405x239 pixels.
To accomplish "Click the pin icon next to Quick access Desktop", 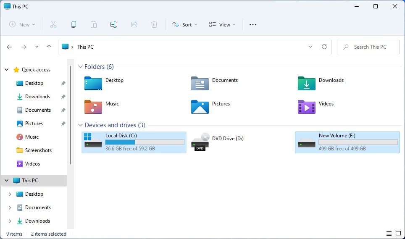I will [x=63, y=83].
